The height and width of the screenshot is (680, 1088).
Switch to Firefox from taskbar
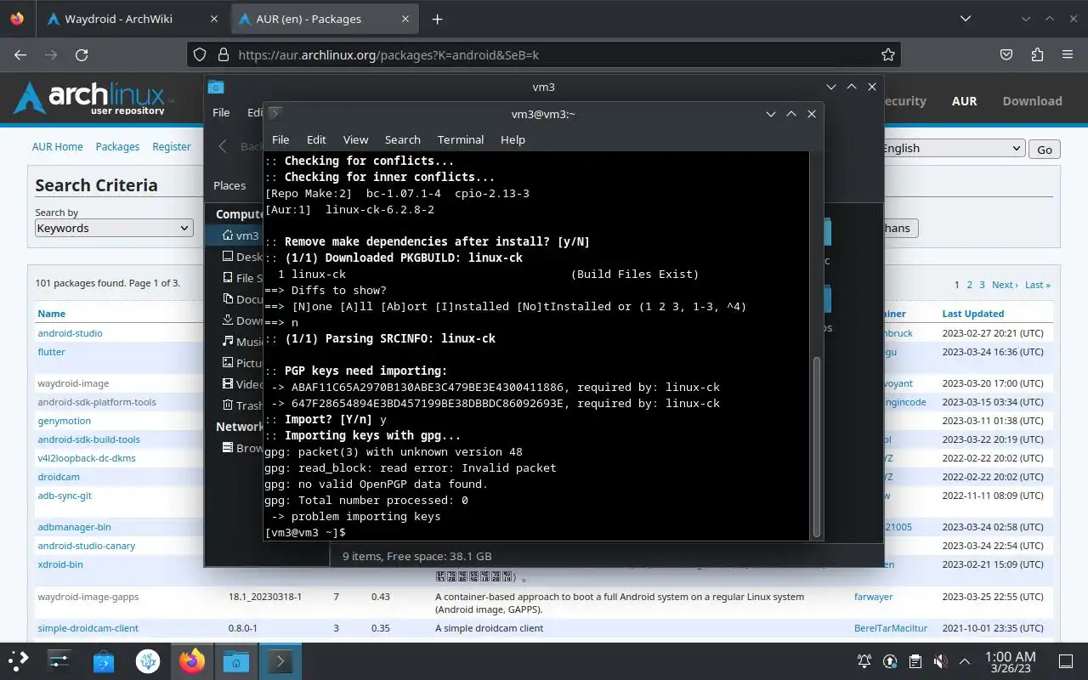click(192, 660)
